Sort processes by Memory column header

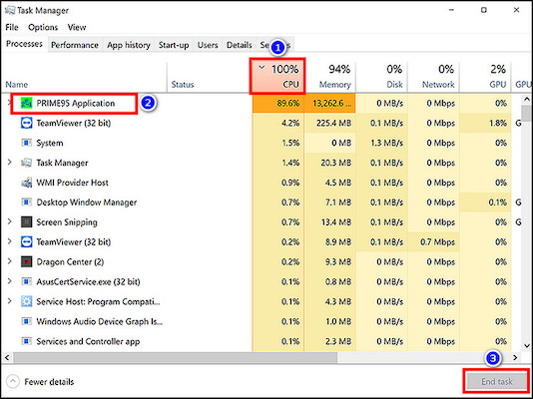tap(330, 77)
